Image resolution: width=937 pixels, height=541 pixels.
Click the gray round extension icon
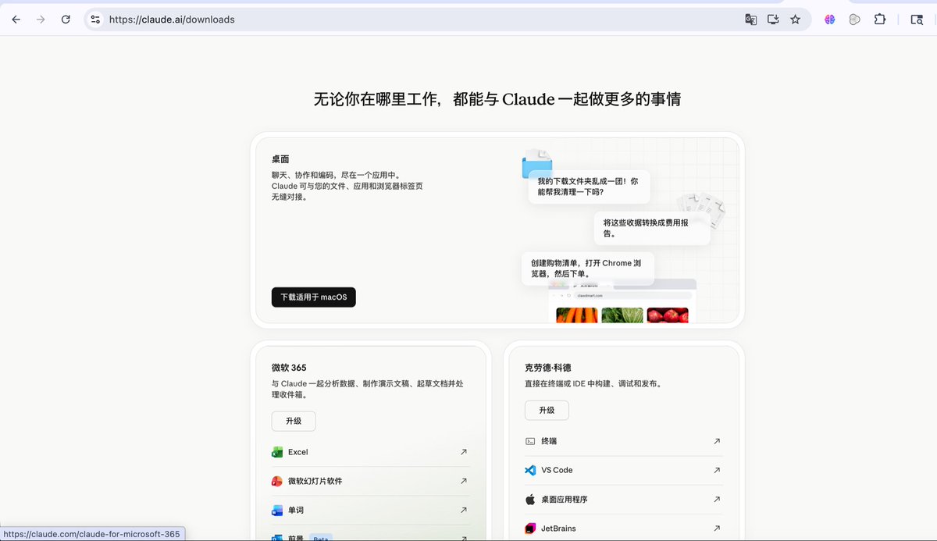click(855, 20)
